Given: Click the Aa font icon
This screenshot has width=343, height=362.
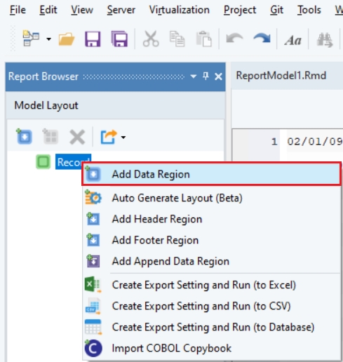Looking at the screenshot, I should 292,40.
